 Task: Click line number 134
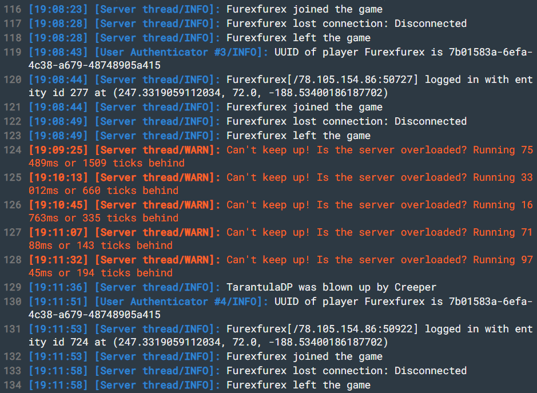(x=13, y=385)
